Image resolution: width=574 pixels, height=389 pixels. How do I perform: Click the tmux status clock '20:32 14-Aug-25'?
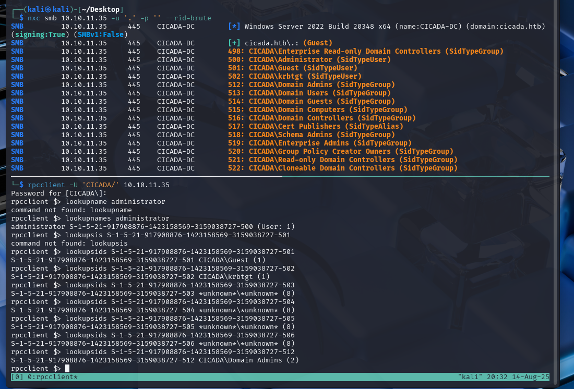[x=517, y=377]
